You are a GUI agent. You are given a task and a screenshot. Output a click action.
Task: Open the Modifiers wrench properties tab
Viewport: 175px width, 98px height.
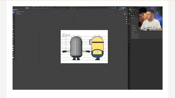pos(129,30)
